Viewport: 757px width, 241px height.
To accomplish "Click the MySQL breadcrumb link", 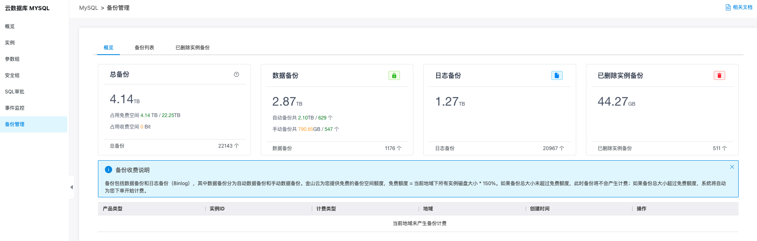I will (x=89, y=8).
